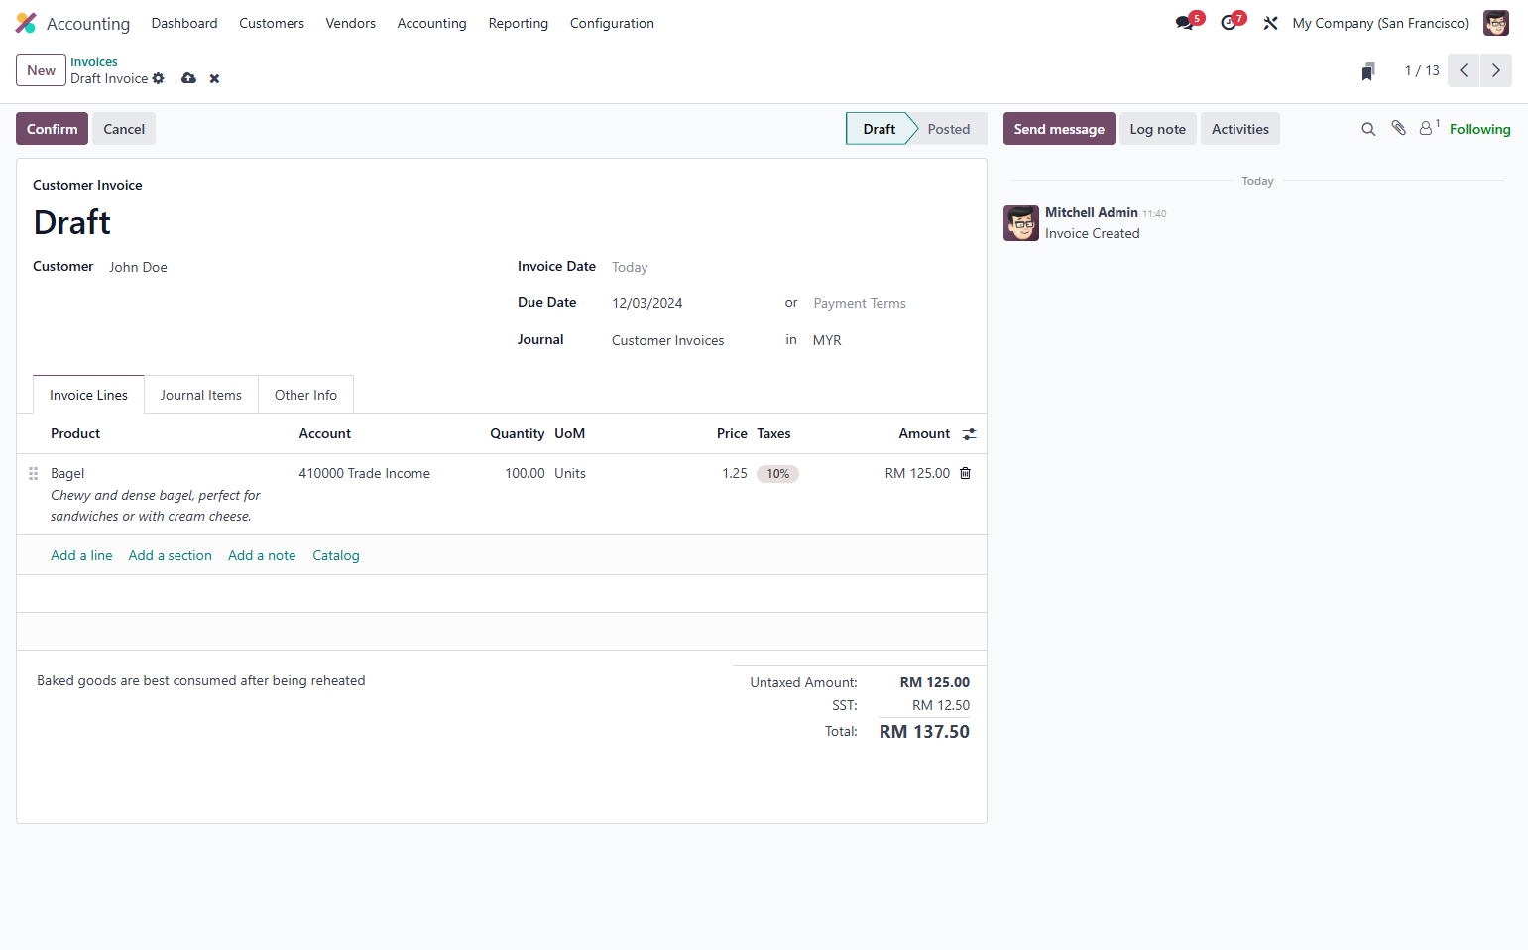Click Mitchell Admin avatar in chatter
1528x950 pixels.
1021,223
